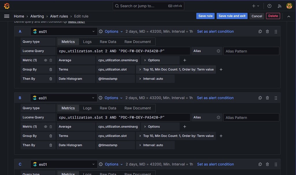Image resolution: width=296 pixels, height=175 pixels.
Task: Set query C as alert condition
Action: pos(215,164)
